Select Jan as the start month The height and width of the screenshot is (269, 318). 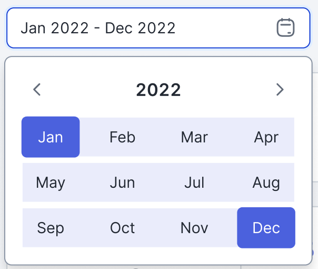[51, 137]
